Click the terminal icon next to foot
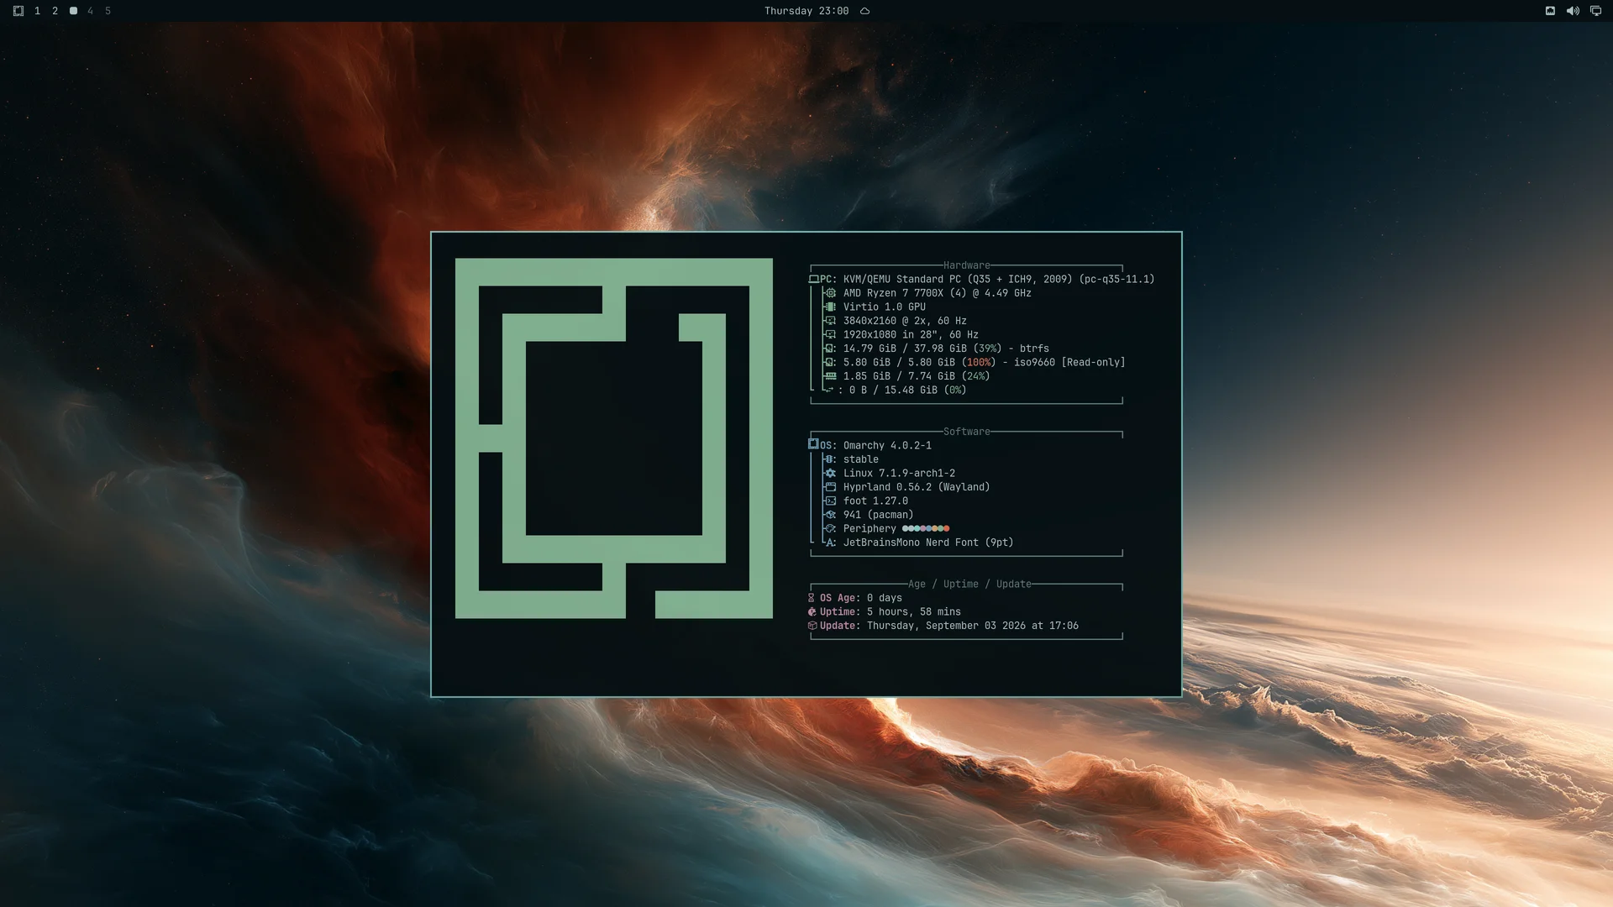This screenshot has height=907, width=1613. (830, 501)
